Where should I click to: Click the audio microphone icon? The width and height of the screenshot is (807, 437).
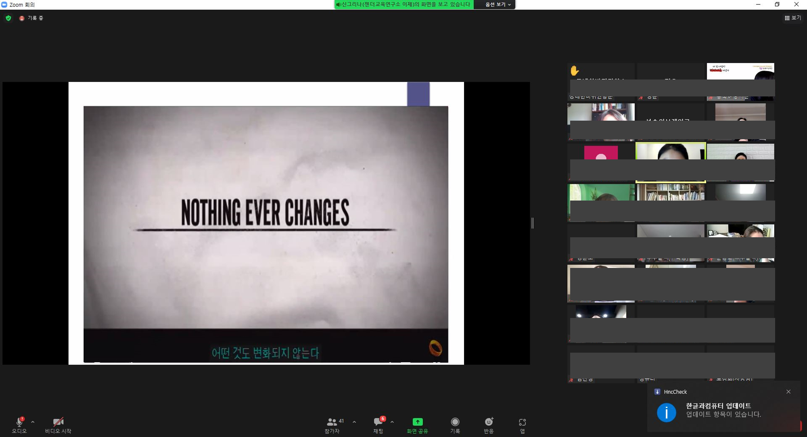(x=19, y=422)
